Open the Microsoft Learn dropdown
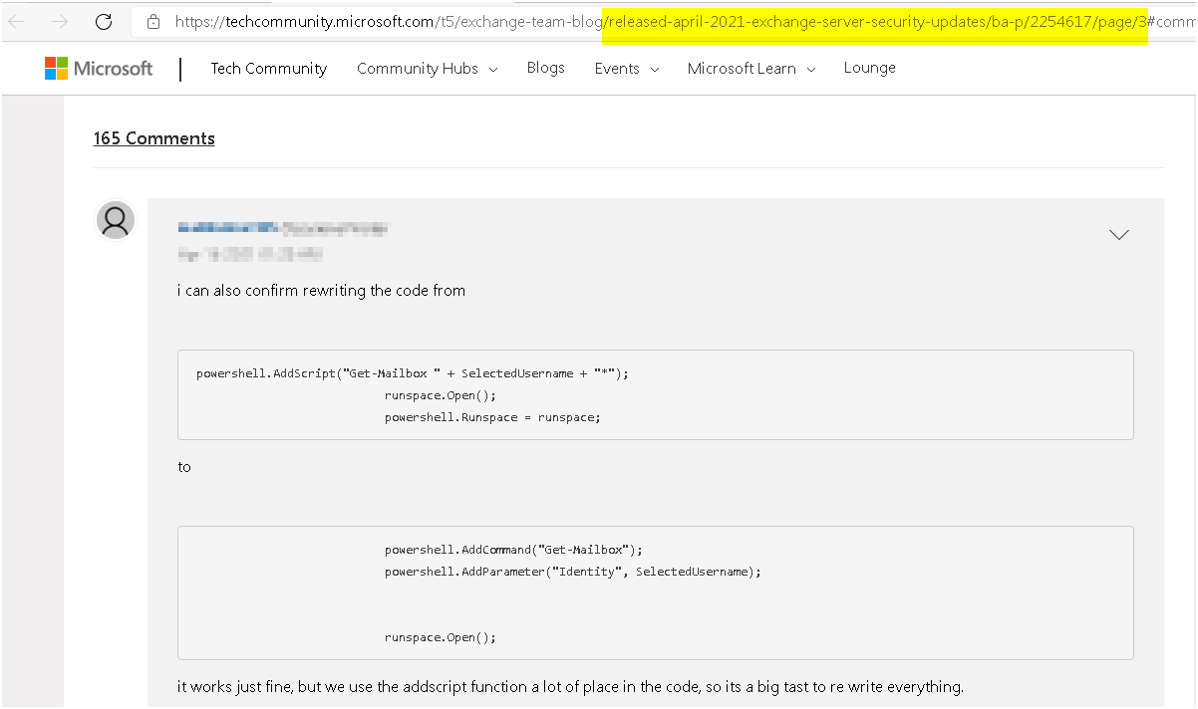 pos(751,69)
